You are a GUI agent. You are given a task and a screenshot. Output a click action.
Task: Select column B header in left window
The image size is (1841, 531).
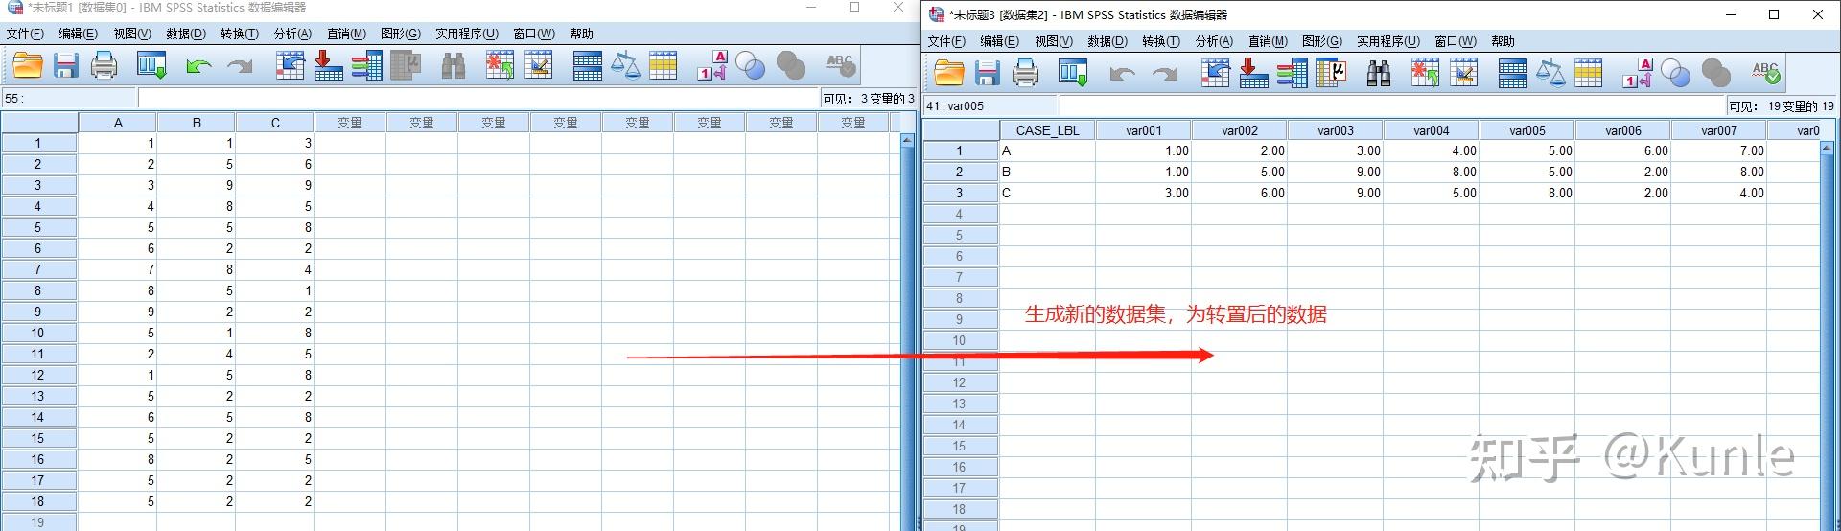[x=197, y=123]
